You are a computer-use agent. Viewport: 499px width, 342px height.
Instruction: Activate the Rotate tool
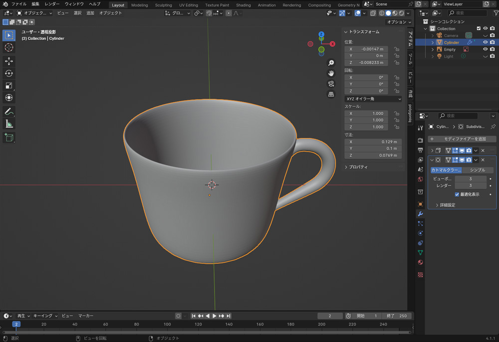click(8, 73)
